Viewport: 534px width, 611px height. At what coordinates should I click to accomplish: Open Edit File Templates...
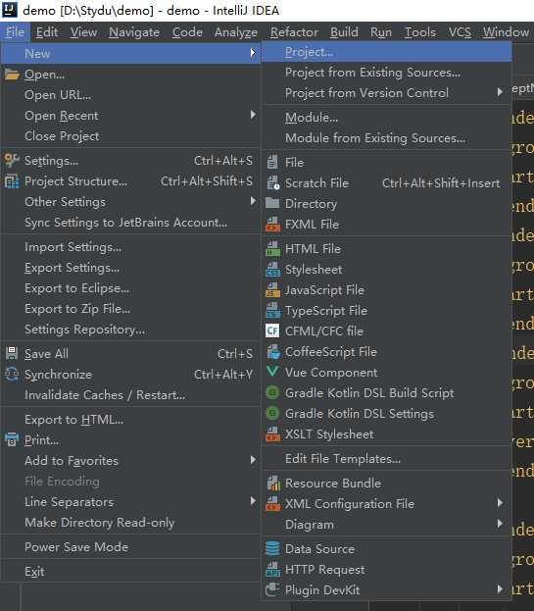point(386,458)
